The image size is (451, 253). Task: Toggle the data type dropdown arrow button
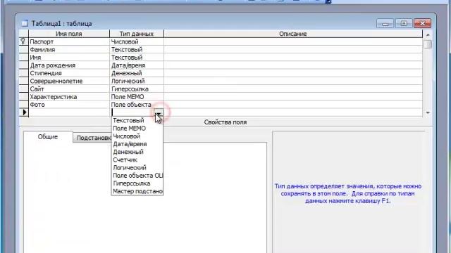(159, 112)
